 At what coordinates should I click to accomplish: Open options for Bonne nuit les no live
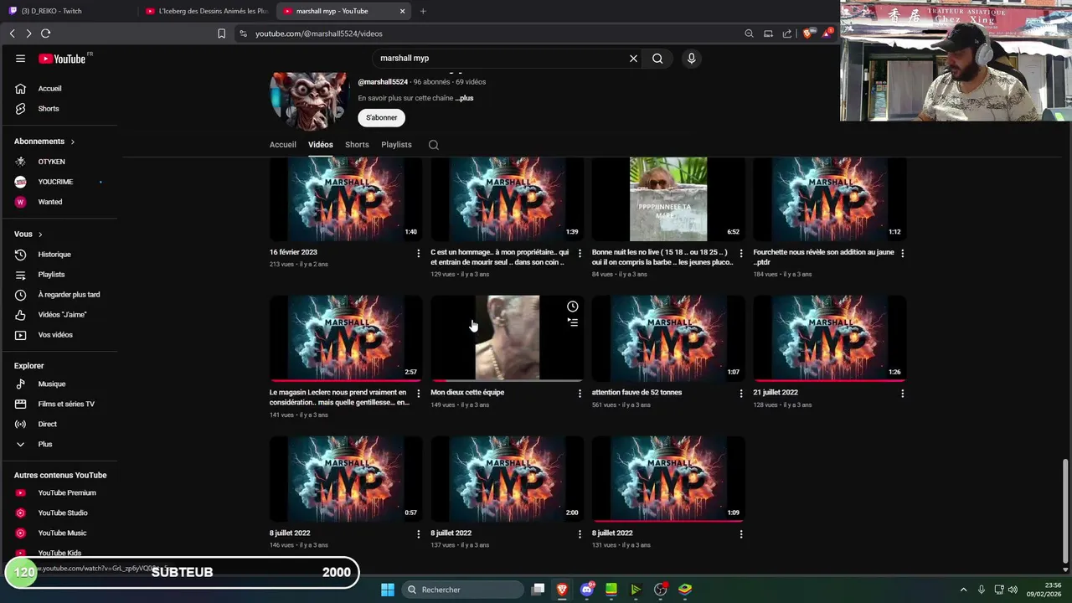[x=741, y=253]
